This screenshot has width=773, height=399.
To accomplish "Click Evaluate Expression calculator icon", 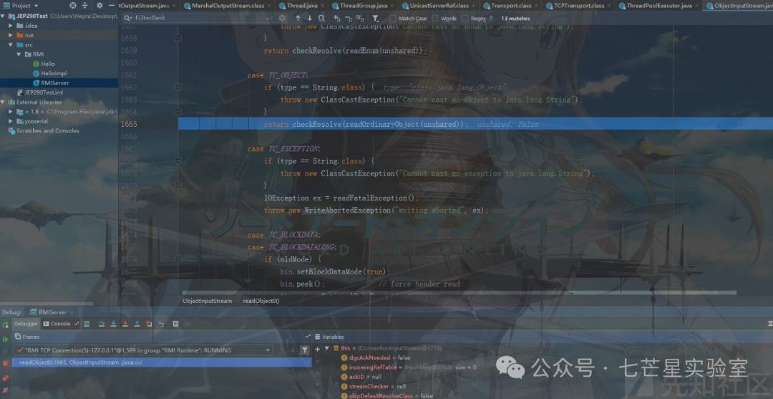I will coord(175,324).
